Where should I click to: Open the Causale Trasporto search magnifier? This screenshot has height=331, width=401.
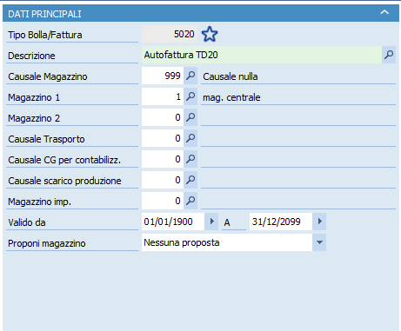point(190,138)
